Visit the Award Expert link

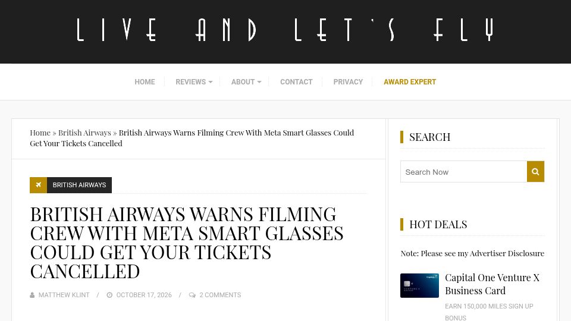(410, 82)
